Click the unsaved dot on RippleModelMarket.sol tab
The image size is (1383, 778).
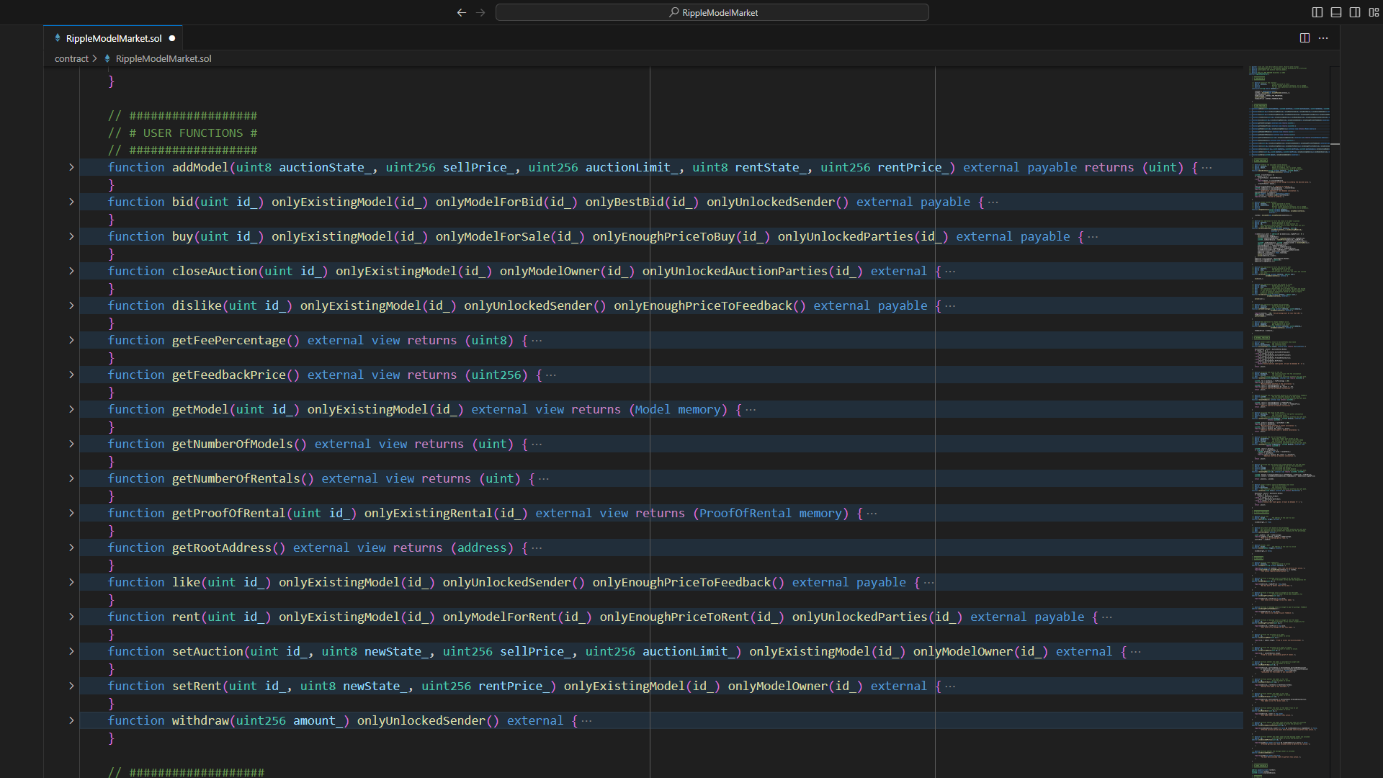coord(172,38)
